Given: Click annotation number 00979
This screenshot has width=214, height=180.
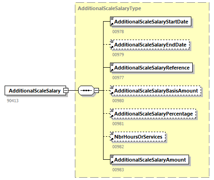Looking at the screenshot, I should 118,55.
